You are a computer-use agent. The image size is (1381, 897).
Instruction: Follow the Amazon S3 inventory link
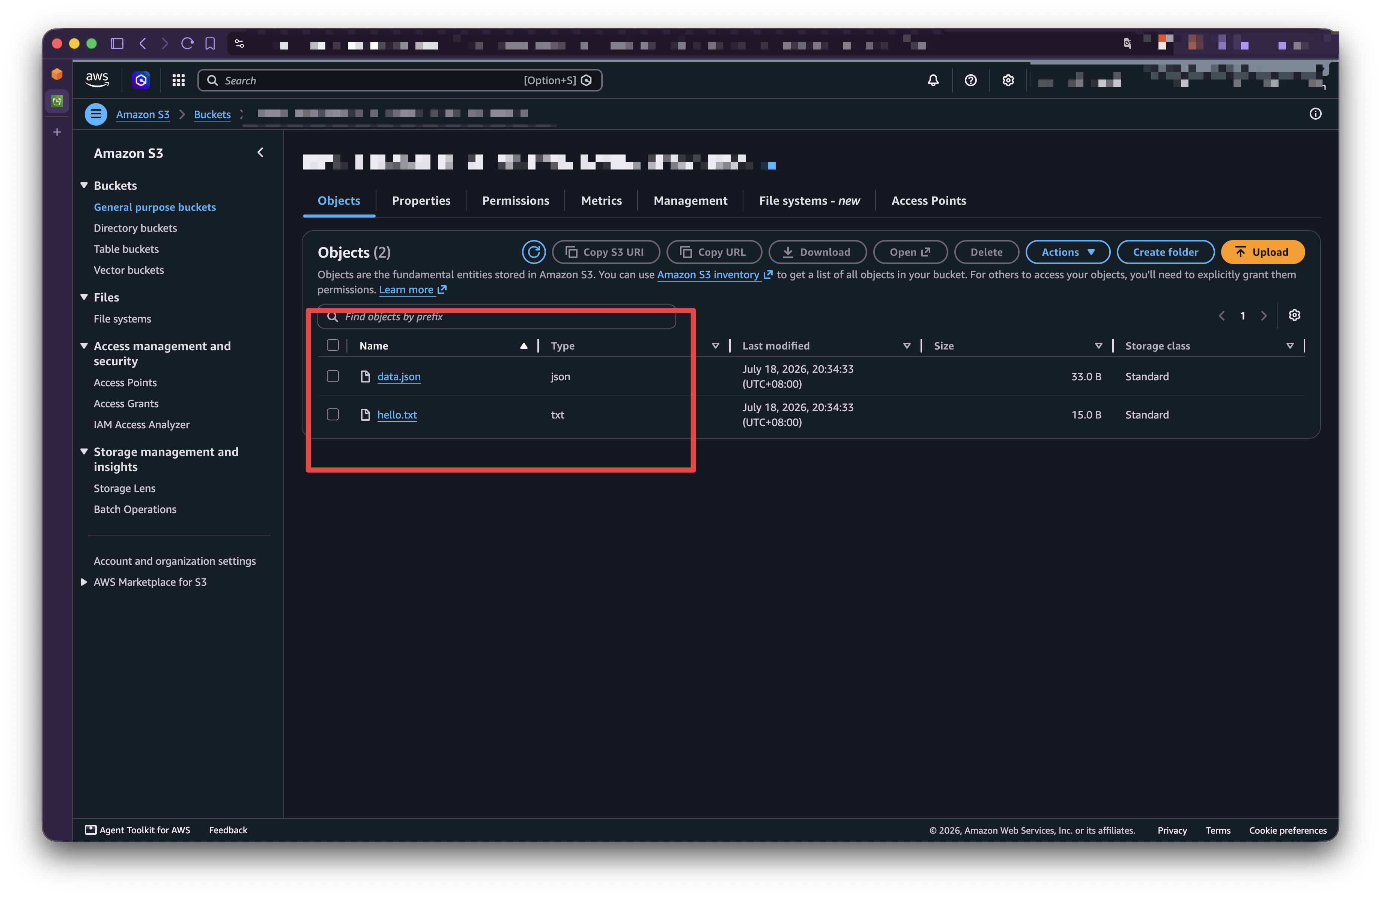pos(714,274)
